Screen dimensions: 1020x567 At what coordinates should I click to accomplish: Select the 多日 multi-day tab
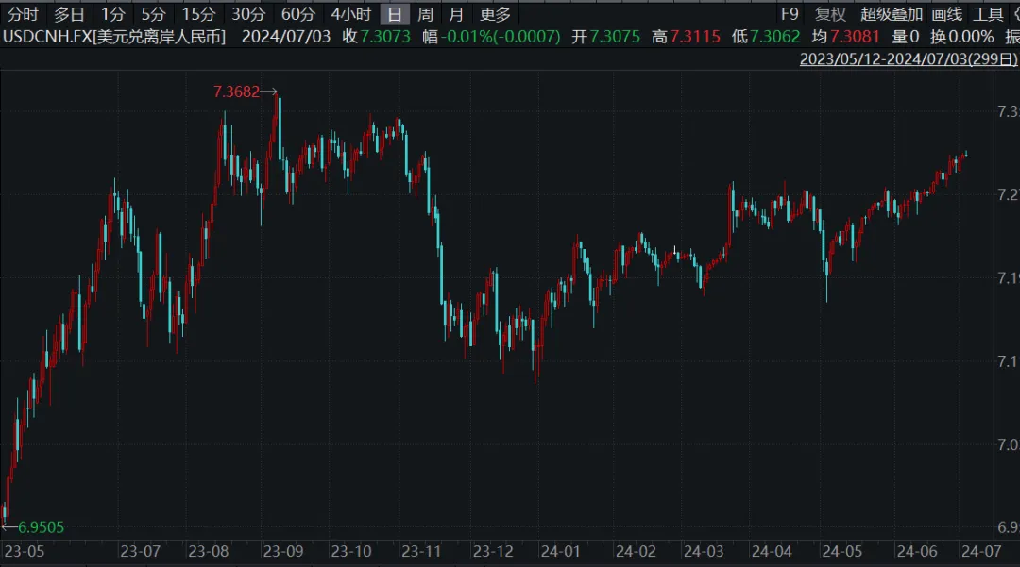(x=70, y=14)
